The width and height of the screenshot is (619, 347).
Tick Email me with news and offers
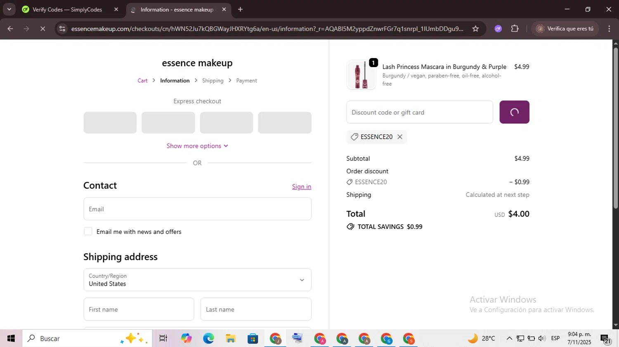click(88, 231)
